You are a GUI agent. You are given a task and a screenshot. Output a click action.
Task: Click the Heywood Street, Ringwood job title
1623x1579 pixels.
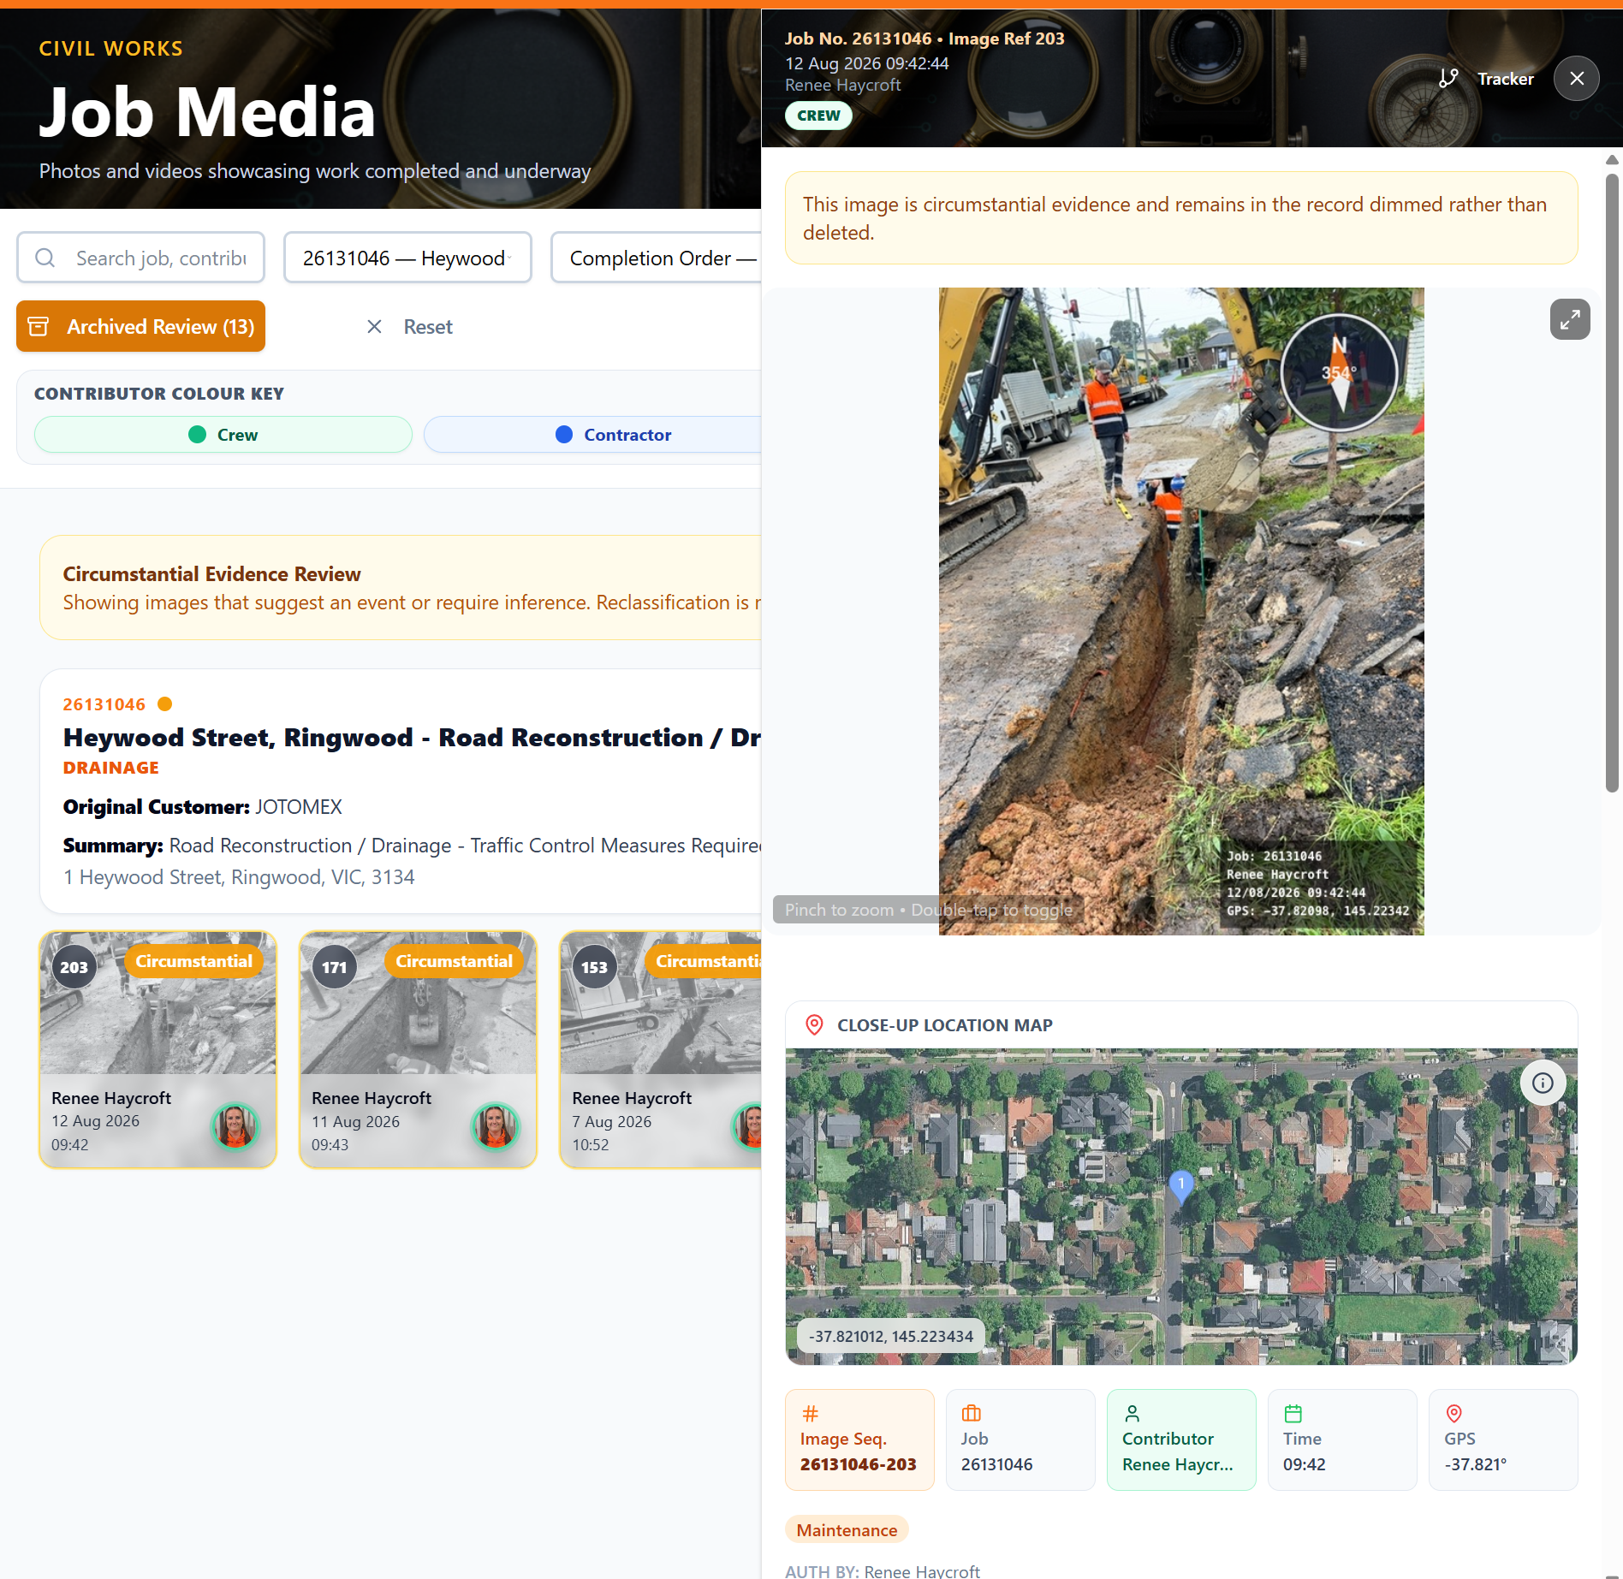[412, 737]
